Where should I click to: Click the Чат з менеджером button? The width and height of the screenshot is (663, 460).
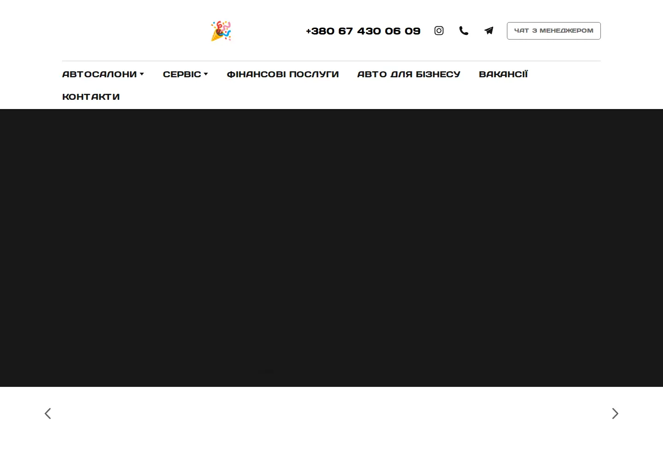554,31
